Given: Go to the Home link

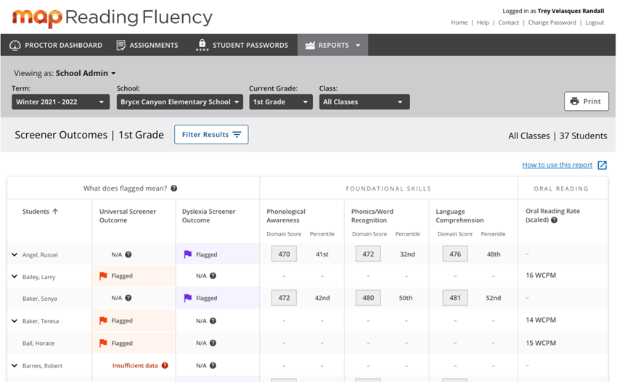Looking at the screenshot, I should click(x=459, y=22).
